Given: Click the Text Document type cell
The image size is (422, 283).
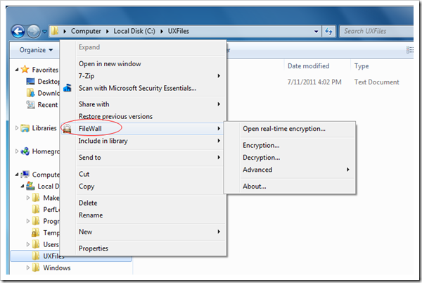Looking at the screenshot, I should pos(376,82).
